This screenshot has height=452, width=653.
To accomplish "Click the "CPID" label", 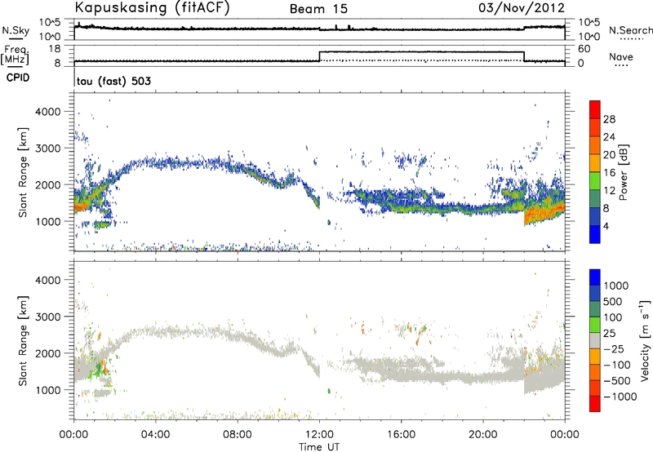I will coord(18,78).
